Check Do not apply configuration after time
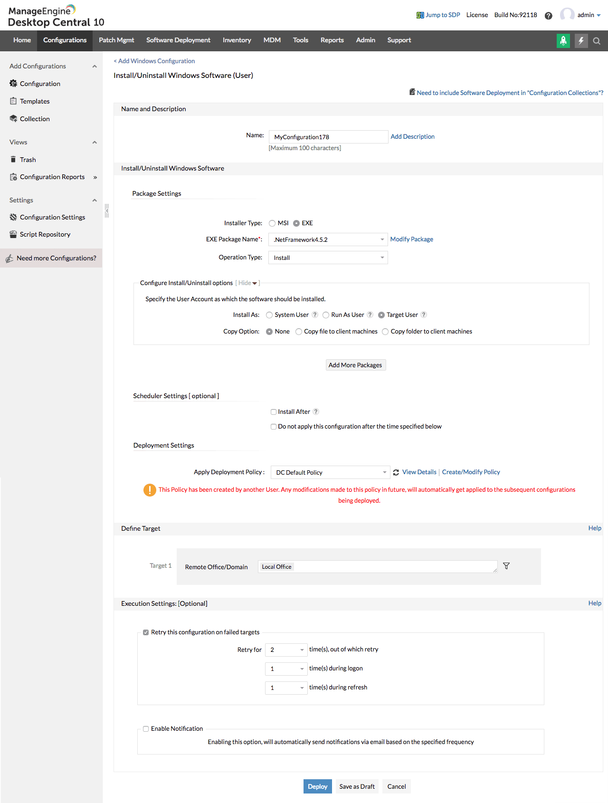Screen dimensions: 608x803 point(274,427)
